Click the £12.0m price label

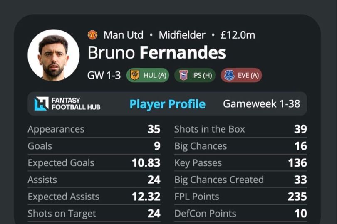238,35
